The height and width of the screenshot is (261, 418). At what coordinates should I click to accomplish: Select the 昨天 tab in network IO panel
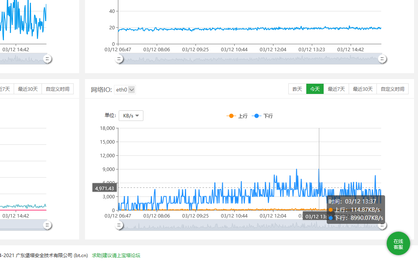(297, 89)
